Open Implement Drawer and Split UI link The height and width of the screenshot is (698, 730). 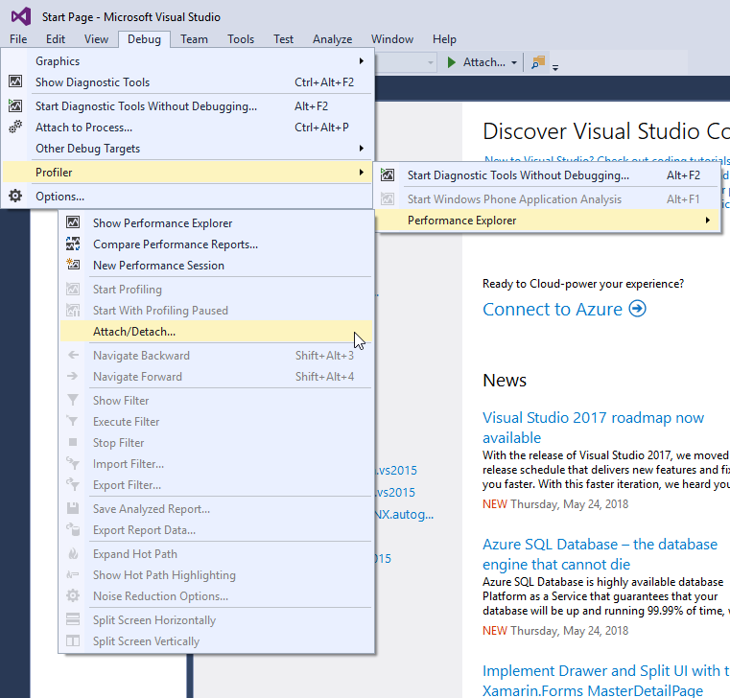click(605, 681)
